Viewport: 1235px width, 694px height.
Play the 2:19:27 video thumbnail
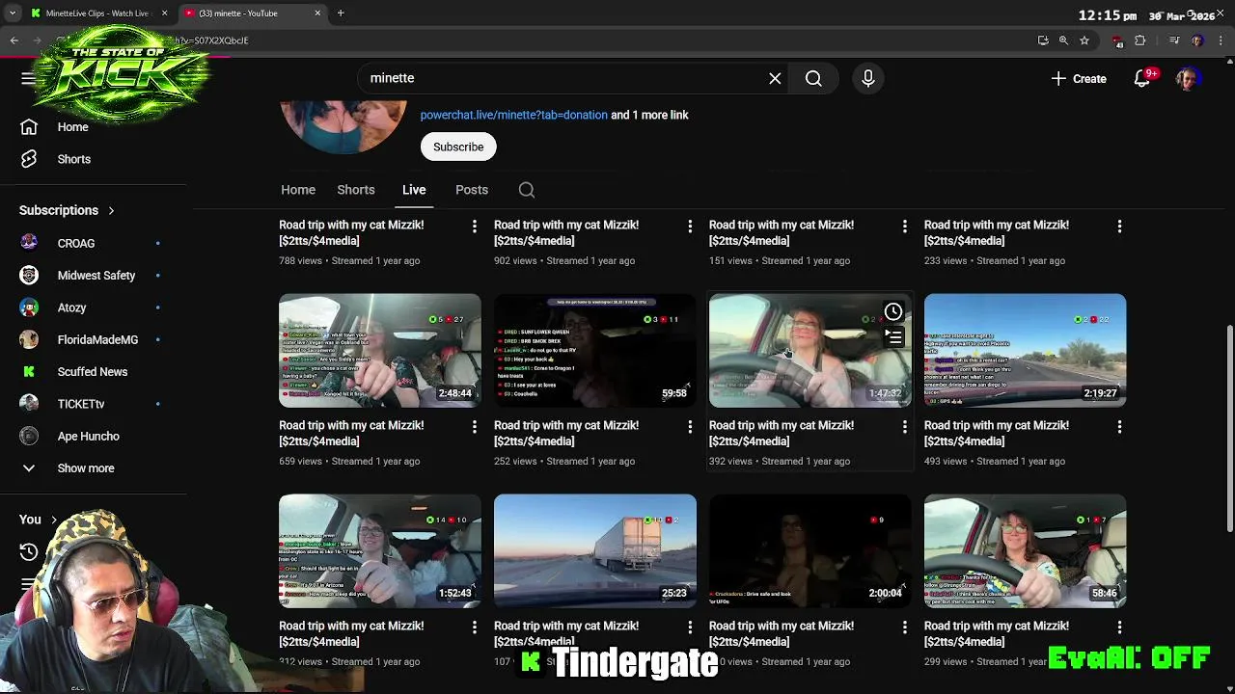(1026, 350)
